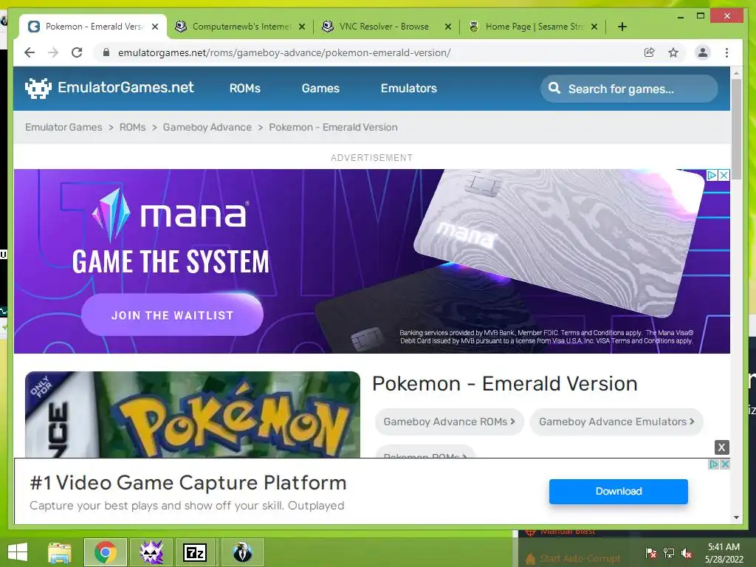Open the Windows Start button

(x=18, y=552)
